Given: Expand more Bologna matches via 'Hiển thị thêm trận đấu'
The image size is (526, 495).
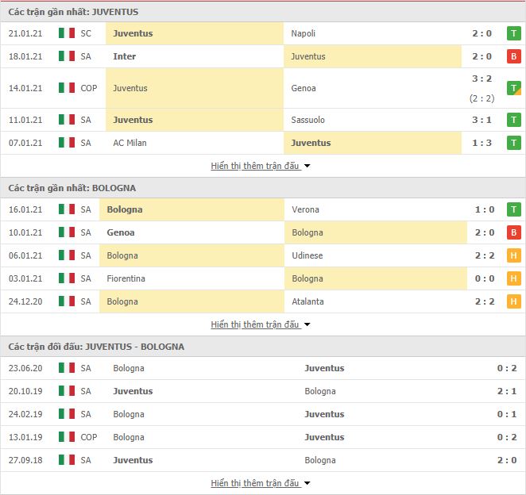Looking at the screenshot, I should click(x=261, y=324).
